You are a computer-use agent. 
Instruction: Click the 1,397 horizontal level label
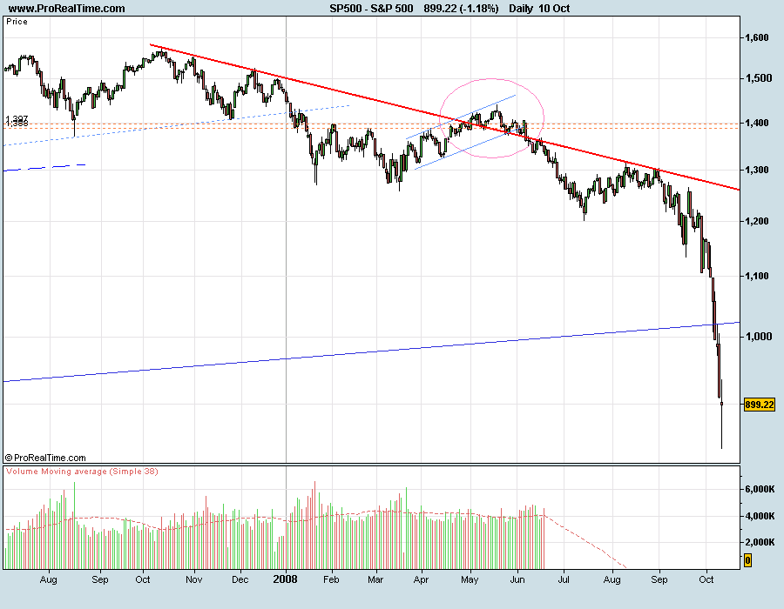pos(17,119)
